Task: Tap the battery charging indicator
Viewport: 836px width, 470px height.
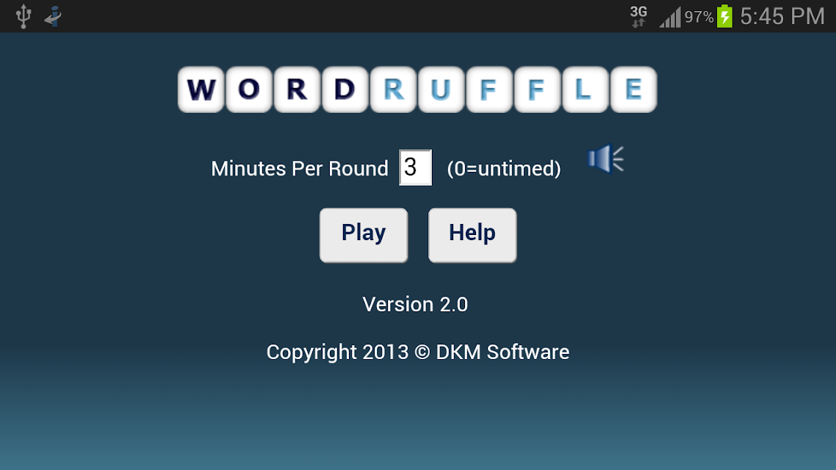Action: coord(724,16)
